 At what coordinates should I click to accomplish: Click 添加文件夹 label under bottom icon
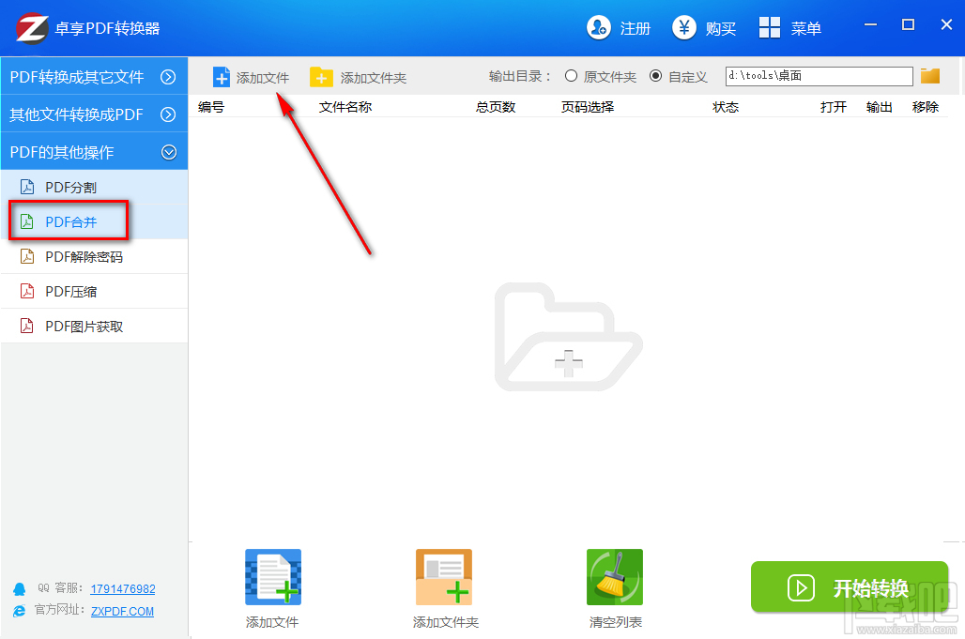coord(446,622)
